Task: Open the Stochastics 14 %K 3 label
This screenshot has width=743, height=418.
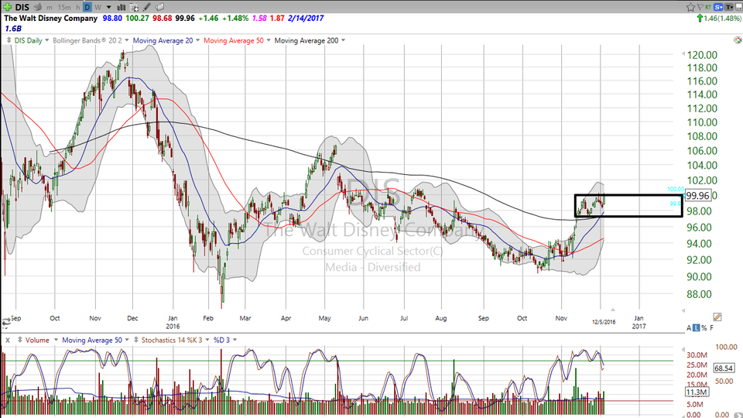Action: [x=172, y=341]
